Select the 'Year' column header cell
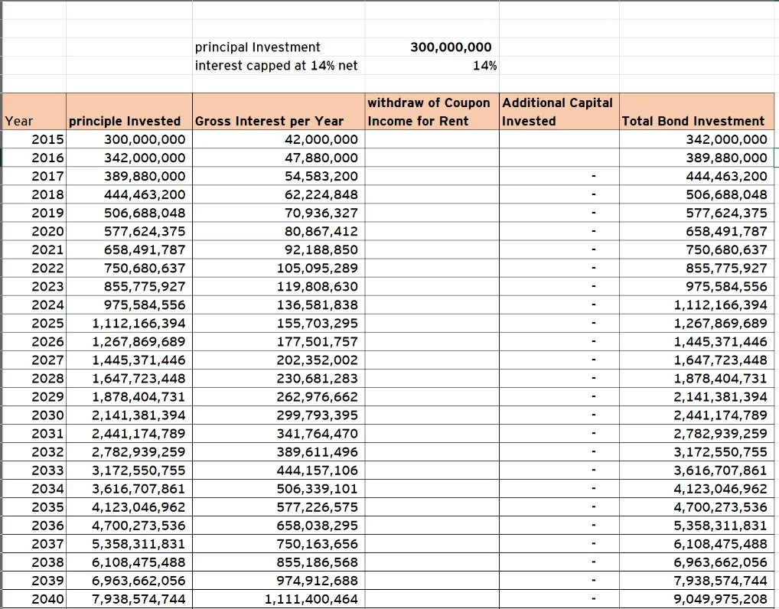Screen dimensions: 779x609 pos(34,112)
